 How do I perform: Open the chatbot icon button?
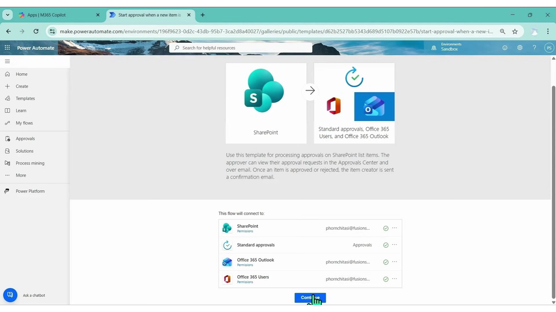pos(10,295)
